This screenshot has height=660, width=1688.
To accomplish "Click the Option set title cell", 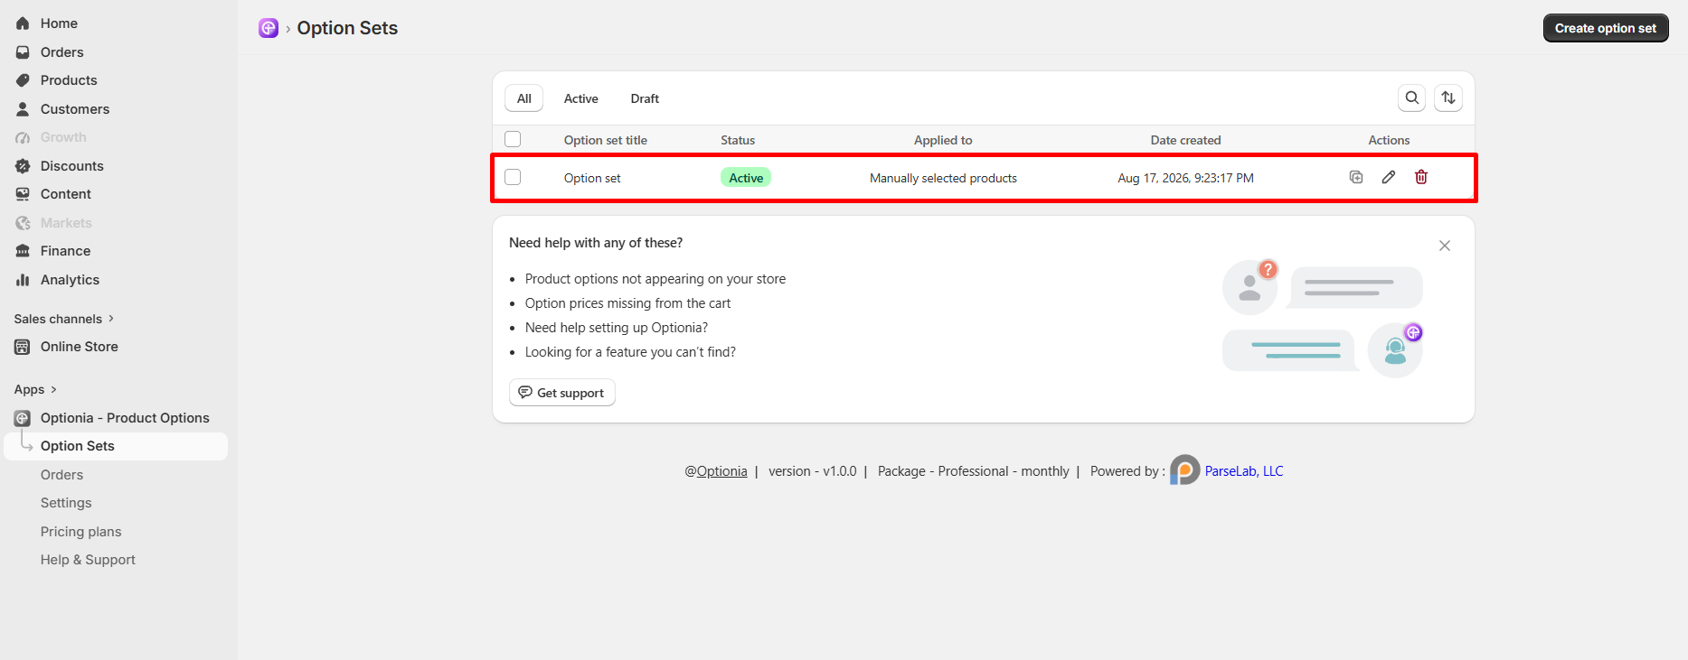I will coord(592,178).
